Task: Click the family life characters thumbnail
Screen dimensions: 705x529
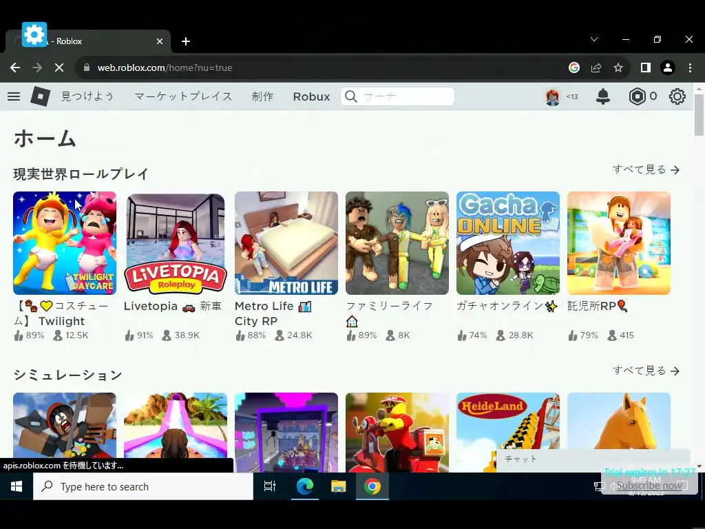Action: coord(397,243)
